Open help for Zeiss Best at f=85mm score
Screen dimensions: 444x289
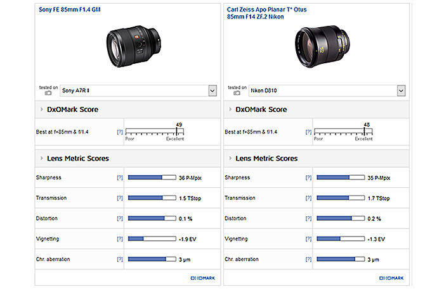click(x=309, y=132)
